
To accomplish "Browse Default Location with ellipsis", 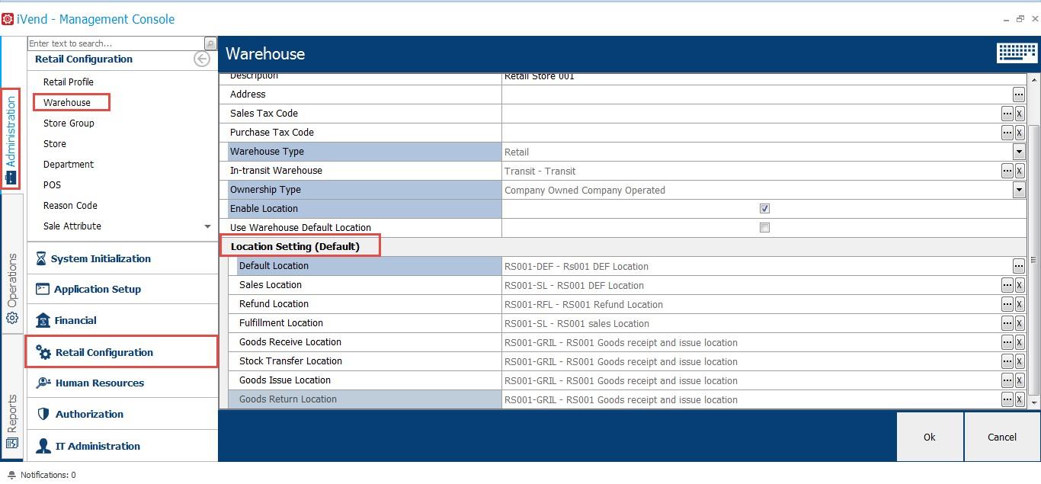I will coord(1019,266).
